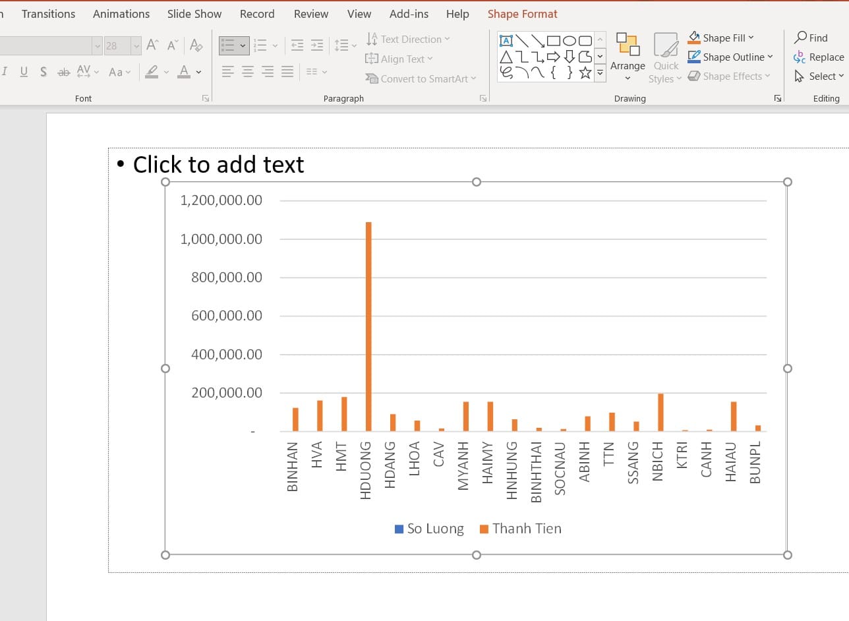
Task: Click the tall HDUONG bar in chart
Action: (368, 326)
